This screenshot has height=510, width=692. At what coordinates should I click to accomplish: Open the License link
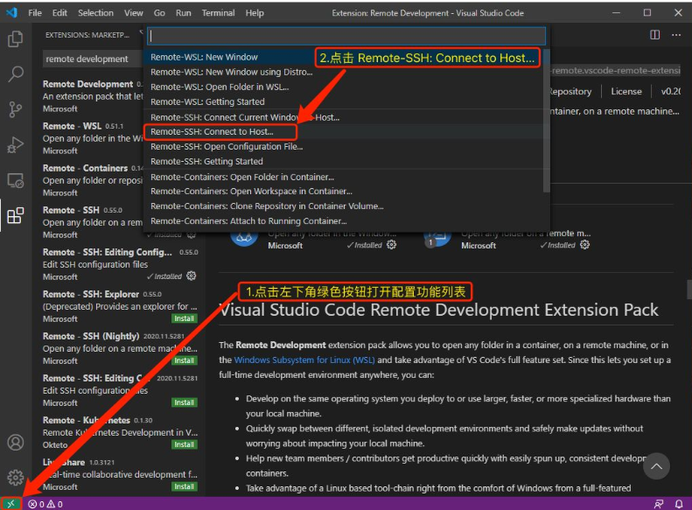[x=626, y=91]
